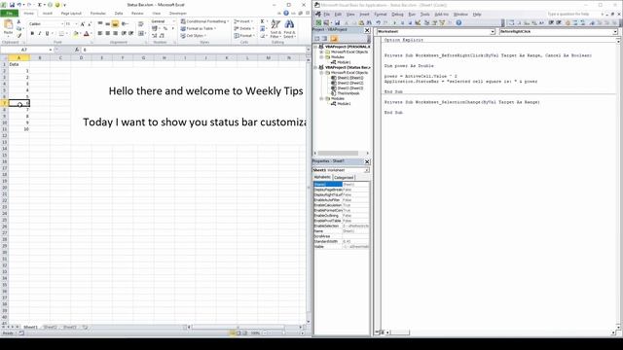
Task: Switch to Alphabetic tab in Properties pane
Action: point(322,177)
